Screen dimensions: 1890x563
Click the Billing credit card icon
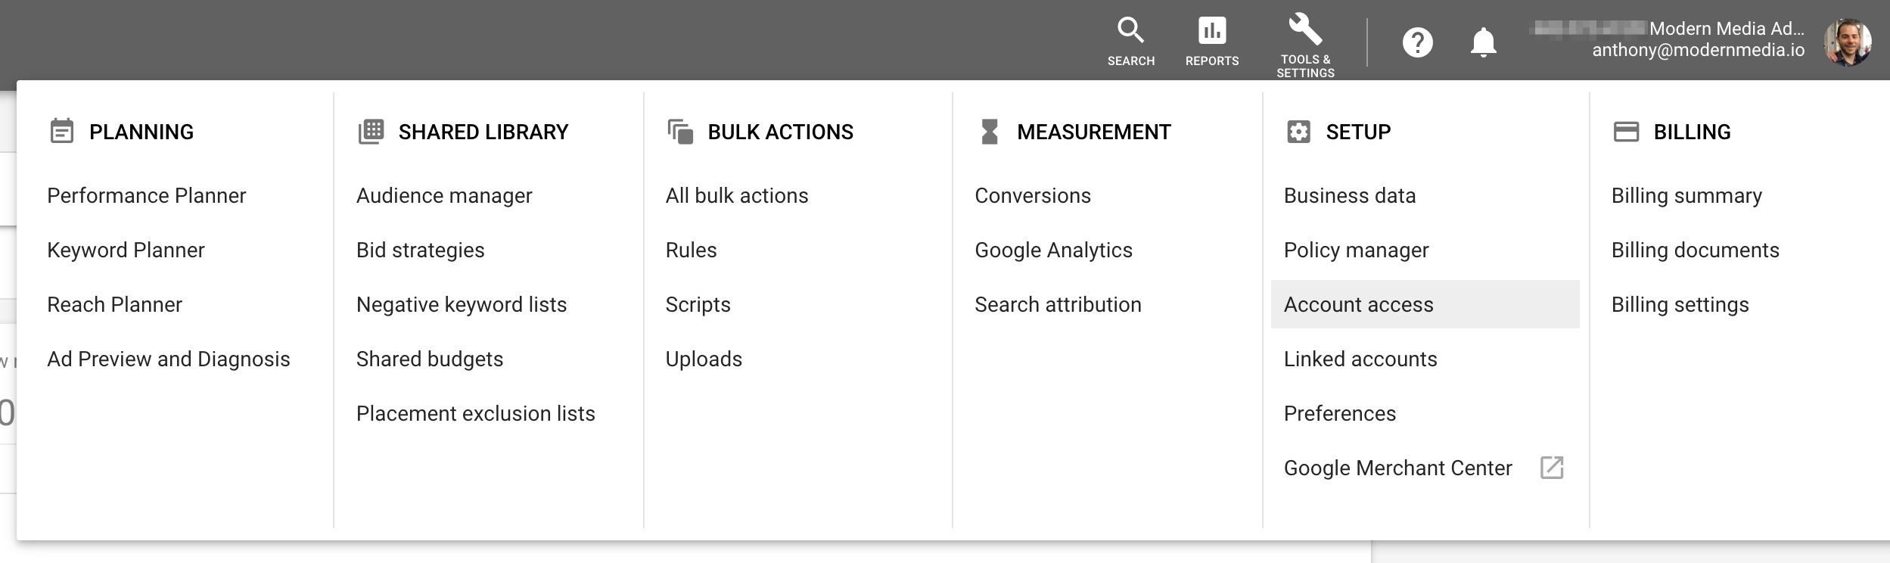point(1626,132)
